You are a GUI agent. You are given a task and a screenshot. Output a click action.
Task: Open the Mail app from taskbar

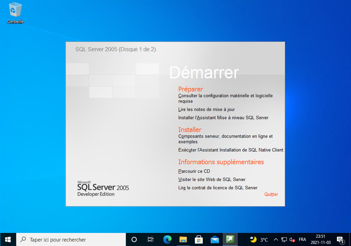215,239
